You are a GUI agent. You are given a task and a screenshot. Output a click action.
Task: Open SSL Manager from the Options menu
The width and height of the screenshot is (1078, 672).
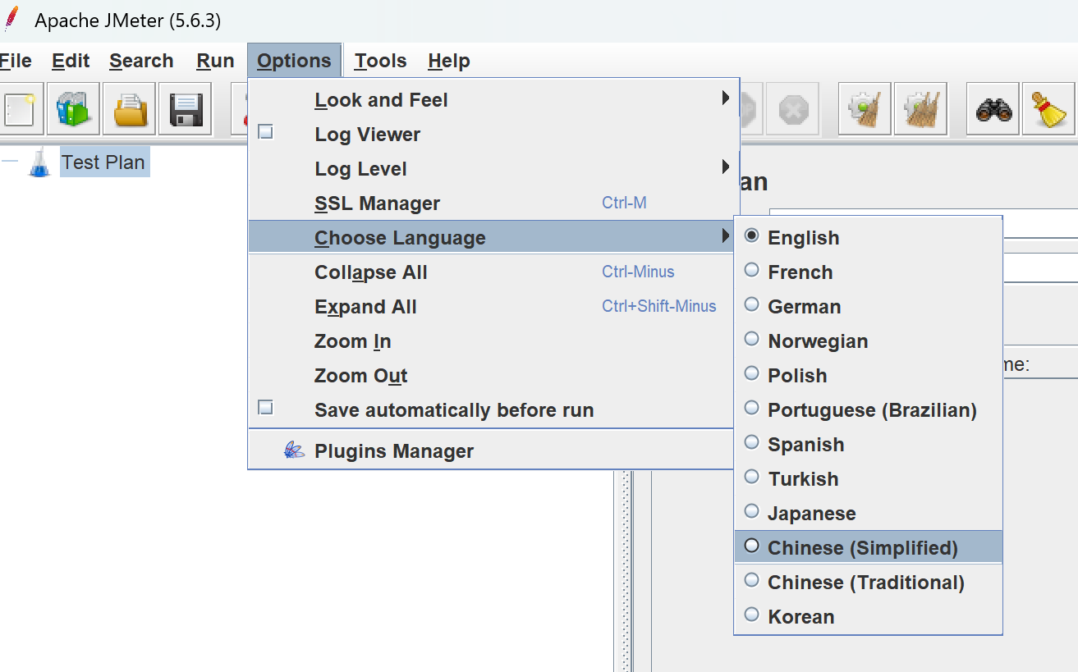click(491, 203)
